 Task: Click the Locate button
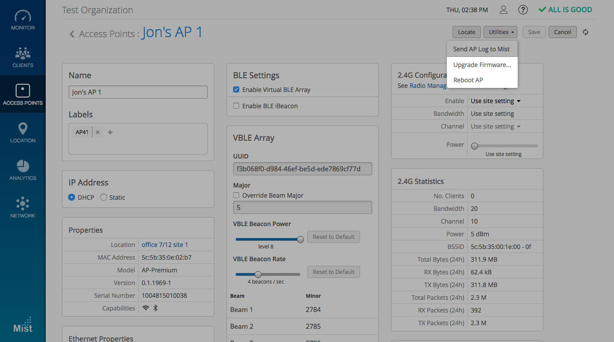466,32
